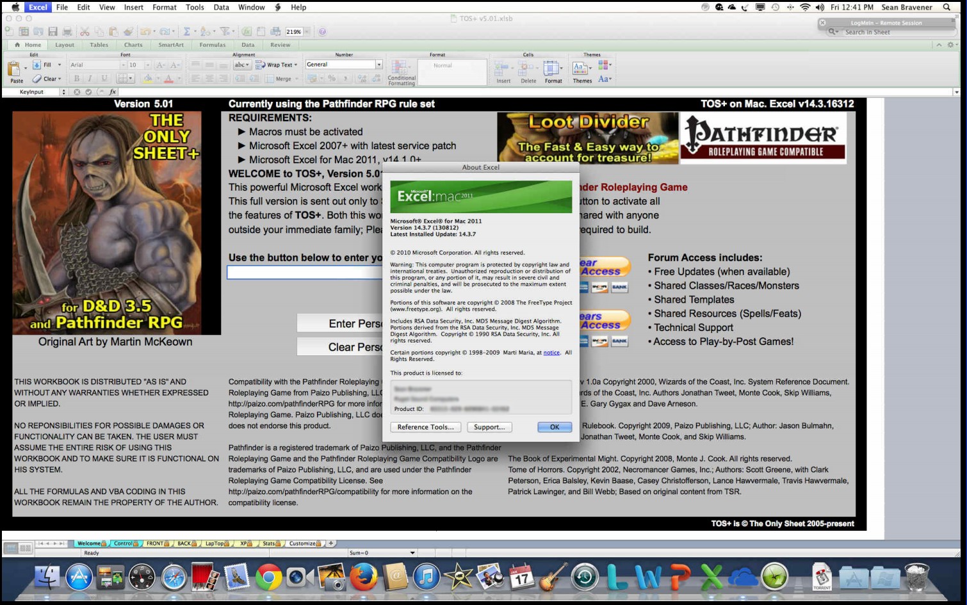The width and height of the screenshot is (967, 605).
Task: Switch to the Formulas ribbon tab
Action: point(212,45)
